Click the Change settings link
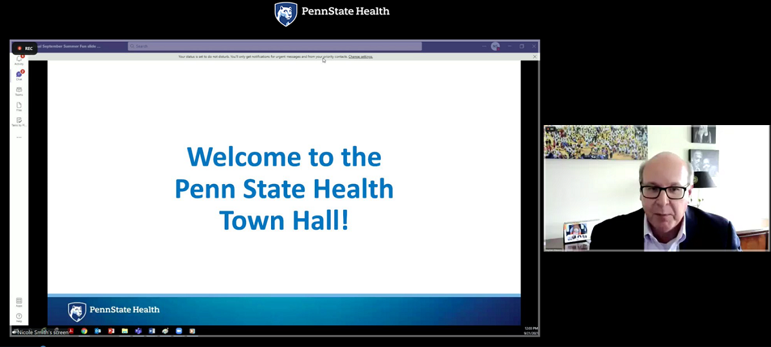Screen dimensions: 771x347 click(360, 56)
